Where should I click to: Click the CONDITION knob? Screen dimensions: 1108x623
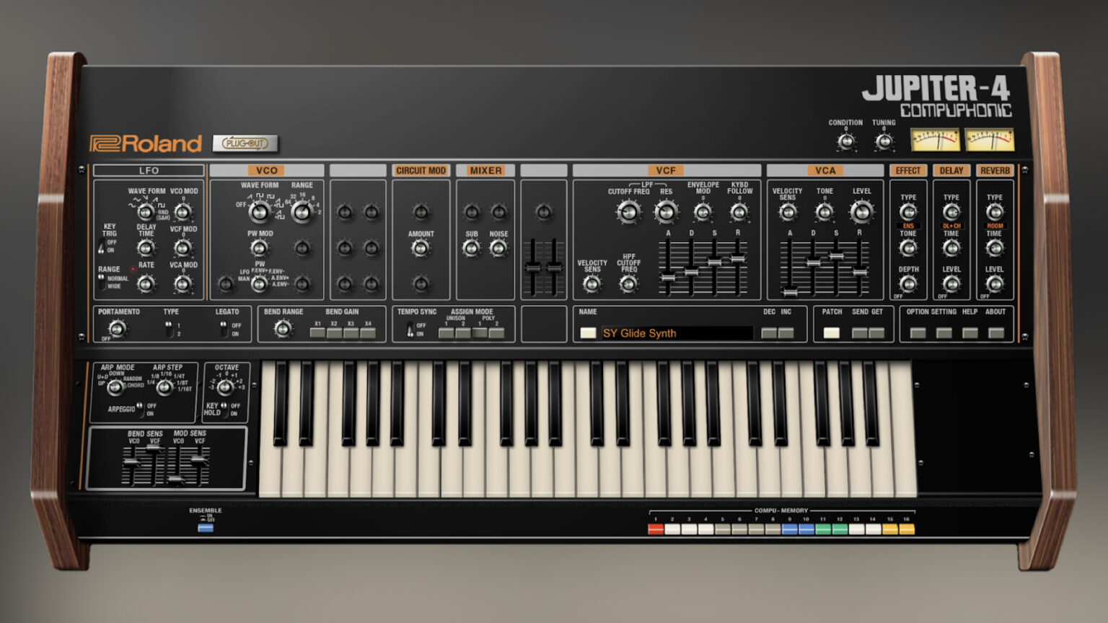tap(846, 141)
